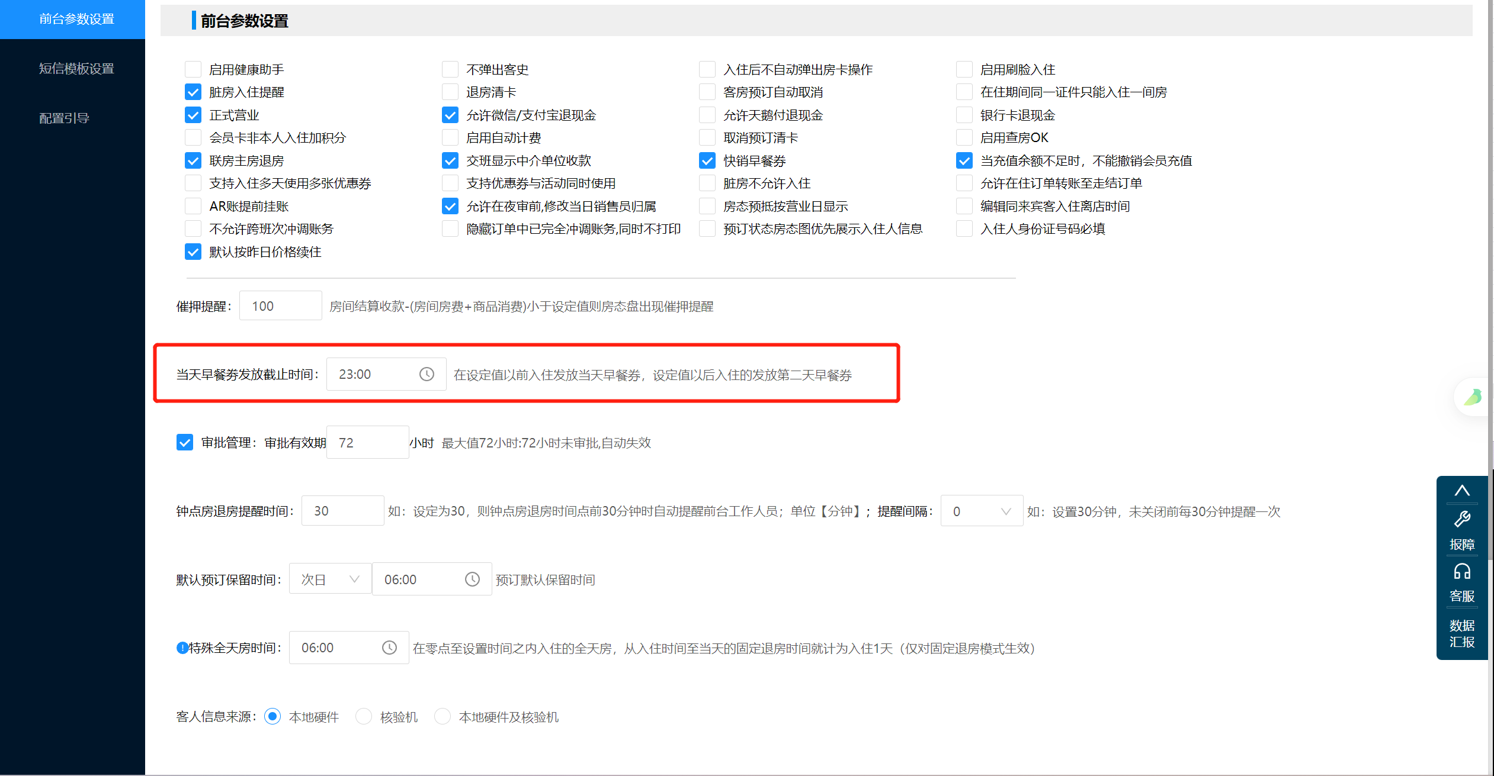
Task: Open the 提醒间隔 dropdown showing 0
Action: [982, 511]
